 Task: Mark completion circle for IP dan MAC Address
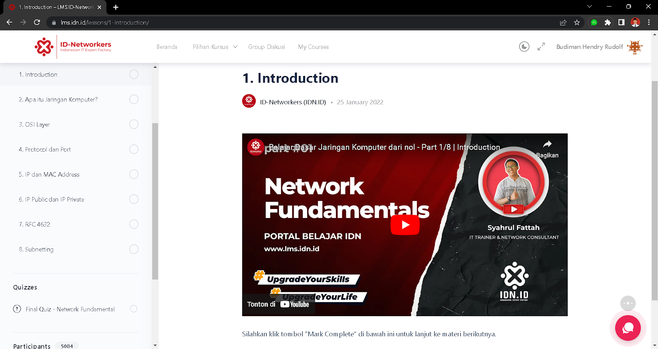point(134,174)
